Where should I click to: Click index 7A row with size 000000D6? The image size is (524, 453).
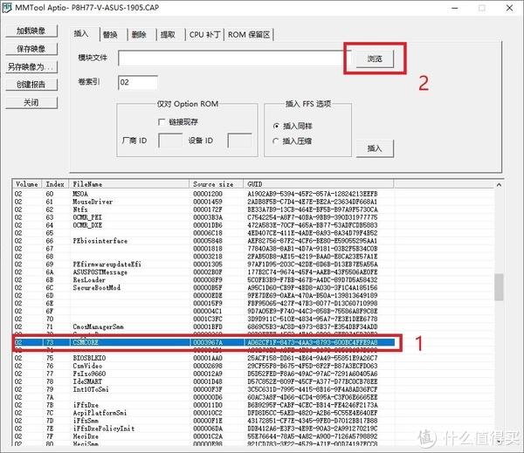pos(203,397)
